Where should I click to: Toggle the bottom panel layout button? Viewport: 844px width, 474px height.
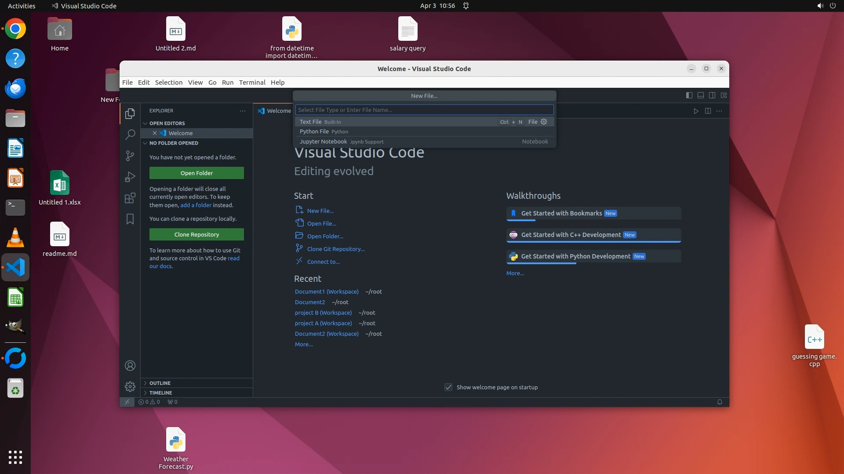tap(701, 95)
